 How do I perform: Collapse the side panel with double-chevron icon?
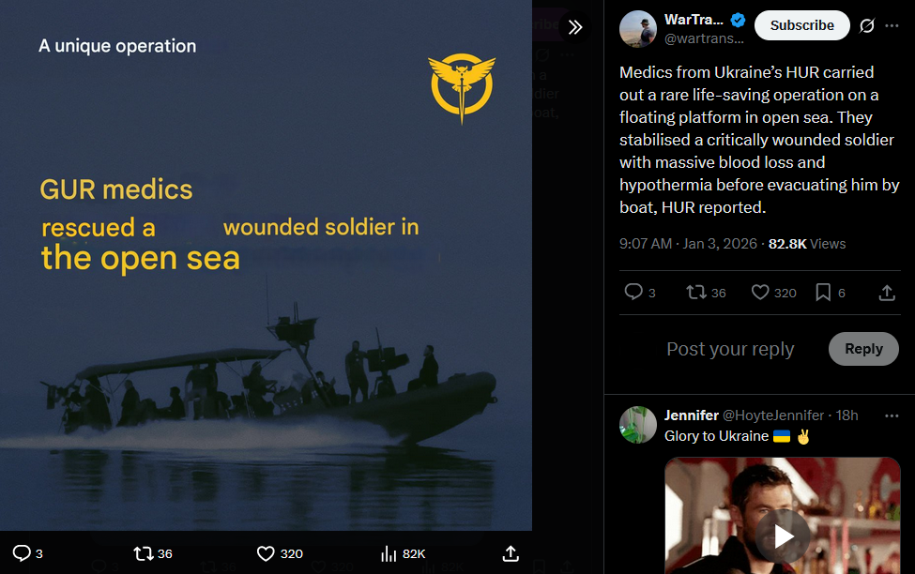pyautogui.click(x=575, y=27)
